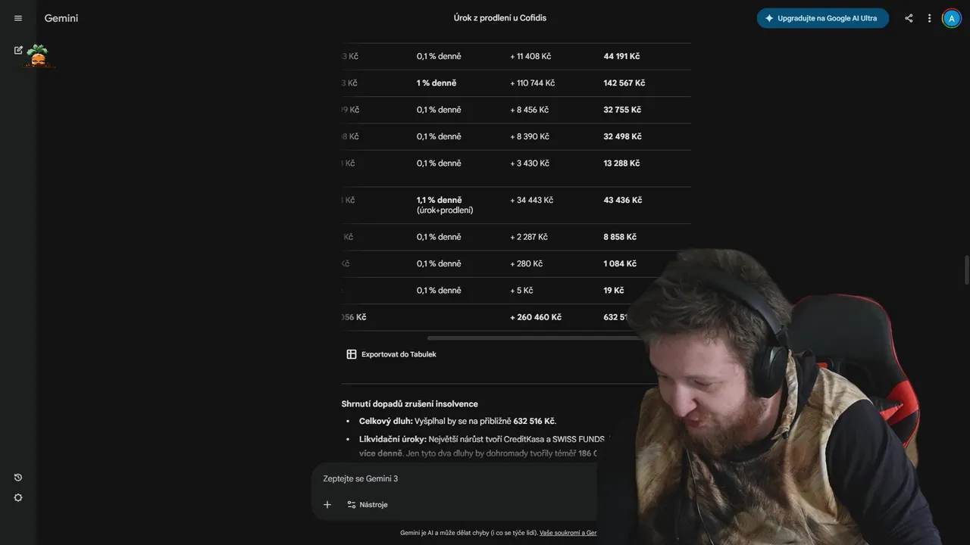The width and height of the screenshot is (970, 545).
Task: Select the total cell + 260 460 Kč
Action: coord(536,317)
